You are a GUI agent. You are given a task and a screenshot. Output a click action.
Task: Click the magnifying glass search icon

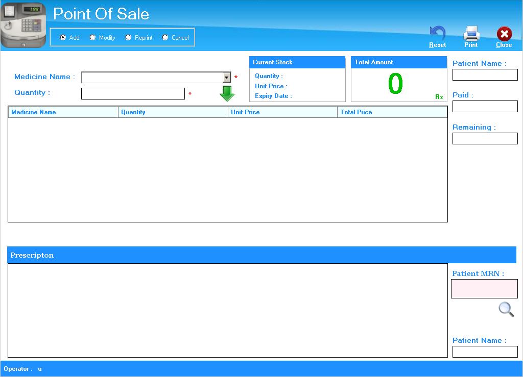pyautogui.click(x=506, y=309)
